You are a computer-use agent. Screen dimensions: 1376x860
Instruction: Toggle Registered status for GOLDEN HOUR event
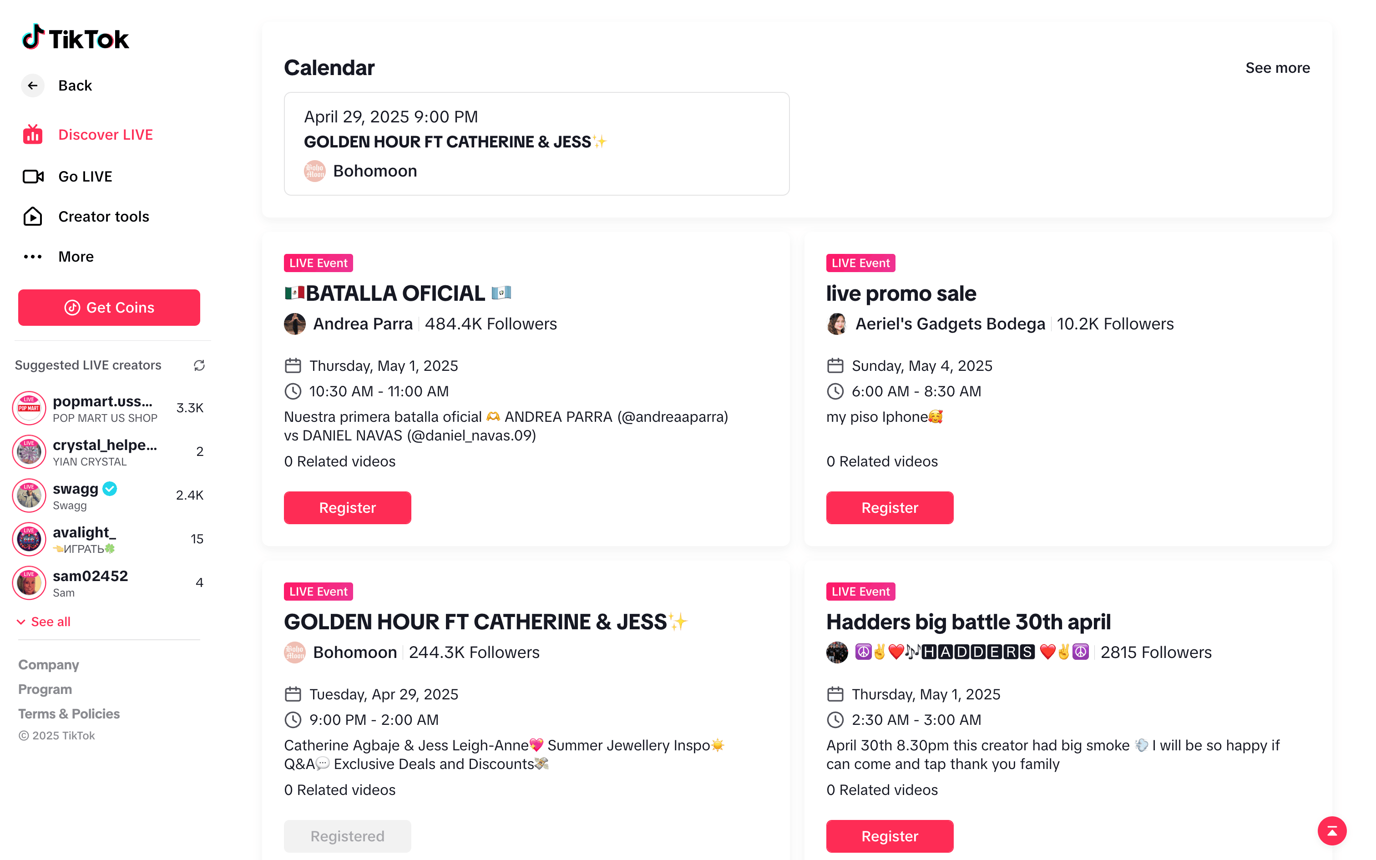tap(347, 835)
